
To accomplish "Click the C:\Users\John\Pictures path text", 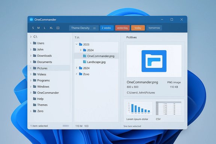I will (x=141, y=93).
